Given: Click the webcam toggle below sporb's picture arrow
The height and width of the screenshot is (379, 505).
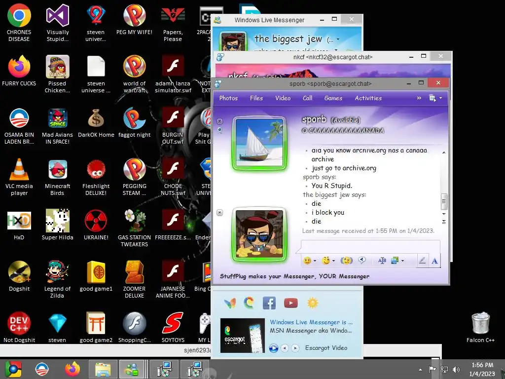Looking at the screenshot, I should click(x=219, y=130).
